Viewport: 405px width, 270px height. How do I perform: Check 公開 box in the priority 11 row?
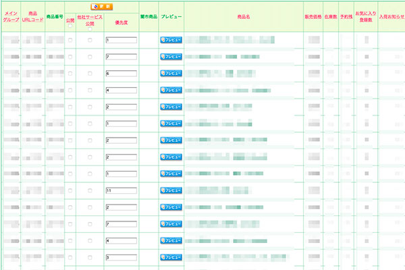pyautogui.click(x=70, y=190)
